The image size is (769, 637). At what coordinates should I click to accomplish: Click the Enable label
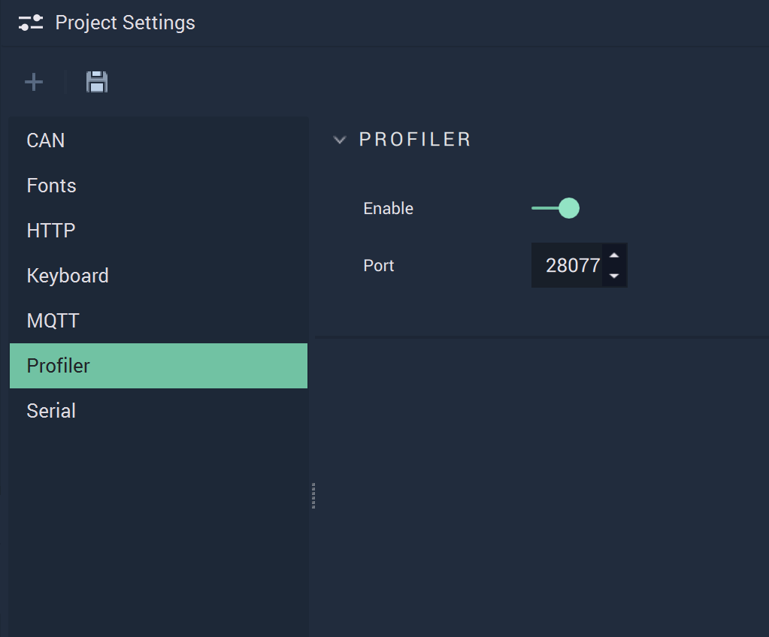coord(389,208)
